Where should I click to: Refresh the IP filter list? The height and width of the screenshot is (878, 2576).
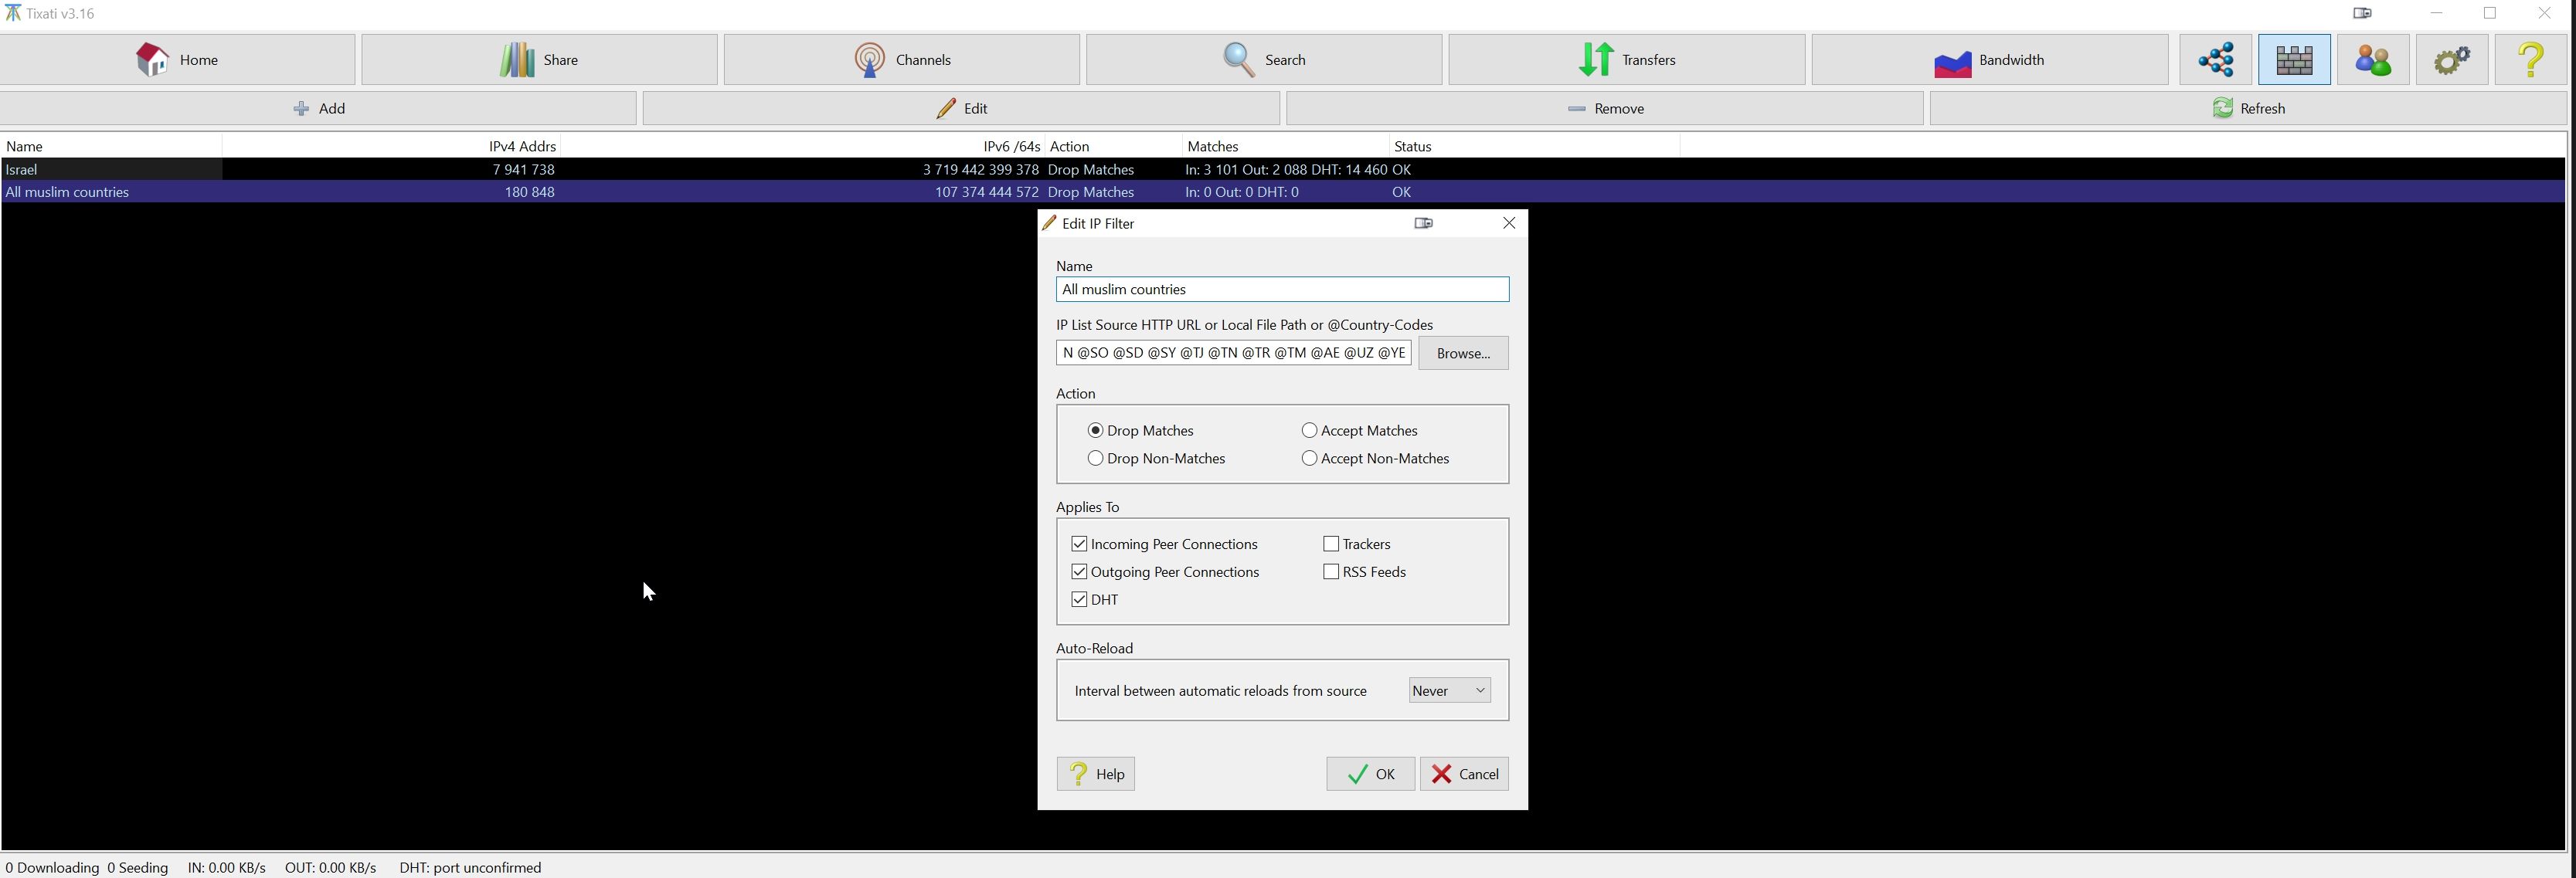[x=2248, y=108]
